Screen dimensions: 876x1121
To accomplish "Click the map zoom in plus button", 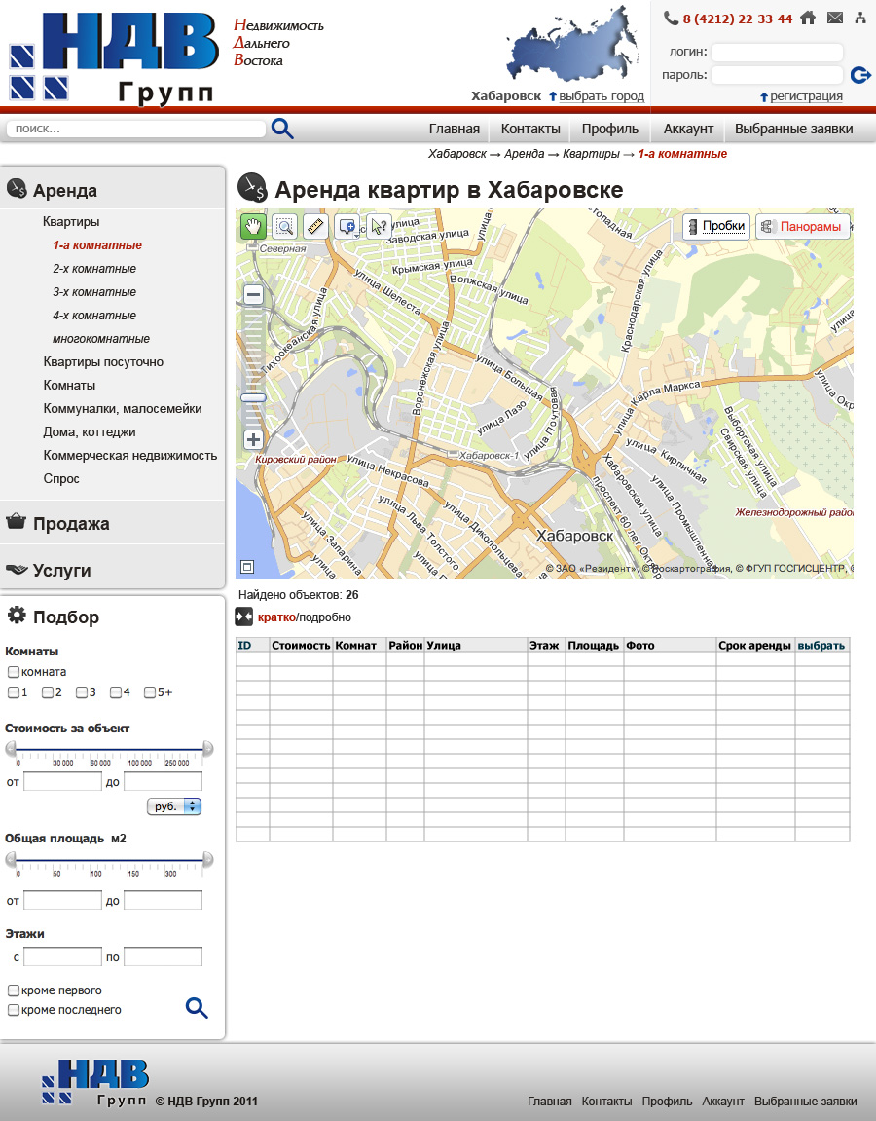I will [x=253, y=439].
